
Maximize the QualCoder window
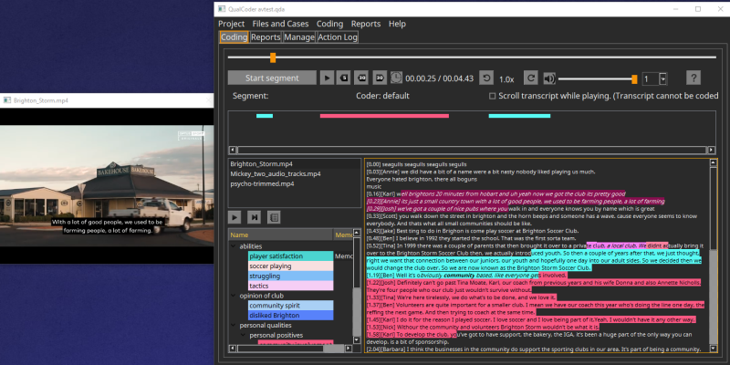[x=697, y=9]
